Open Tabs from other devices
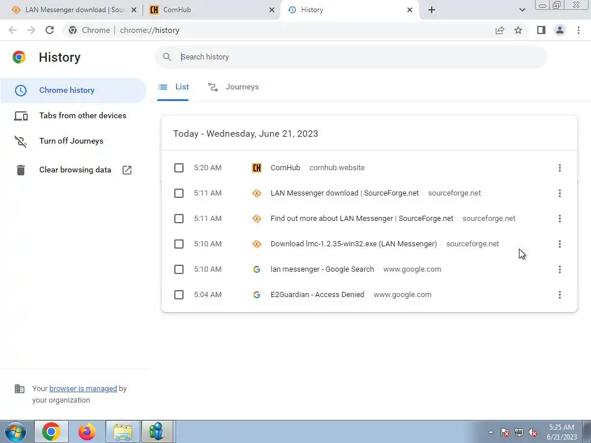Screen dimensions: 591x443 (73, 115)
